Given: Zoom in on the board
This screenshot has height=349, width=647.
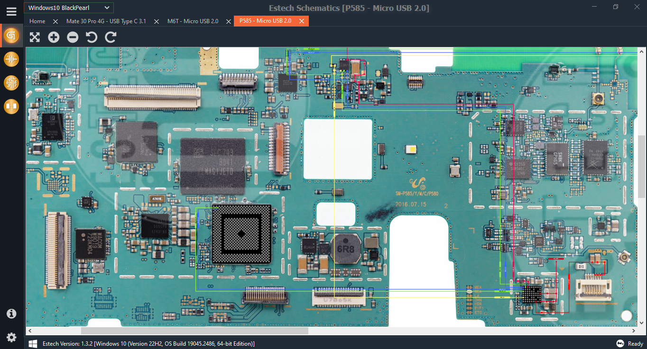Looking at the screenshot, I should point(54,37).
